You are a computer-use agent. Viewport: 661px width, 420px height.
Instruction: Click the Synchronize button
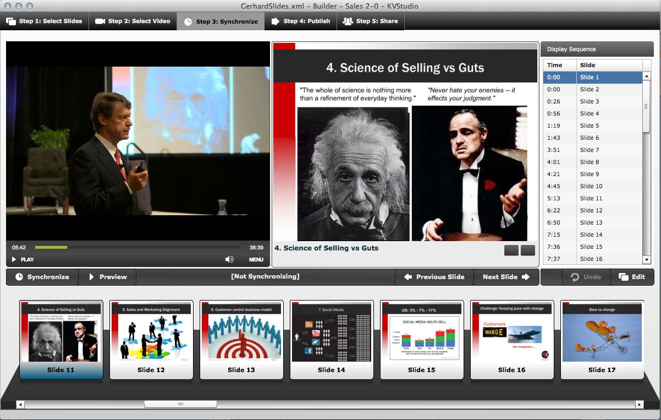pyautogui.click(x=42, y=277)
